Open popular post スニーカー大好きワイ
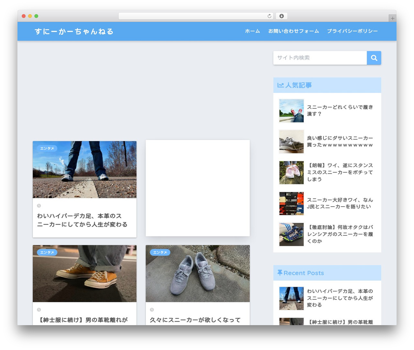The height and width of the screenshot is (350, 414). pos(340,203)
